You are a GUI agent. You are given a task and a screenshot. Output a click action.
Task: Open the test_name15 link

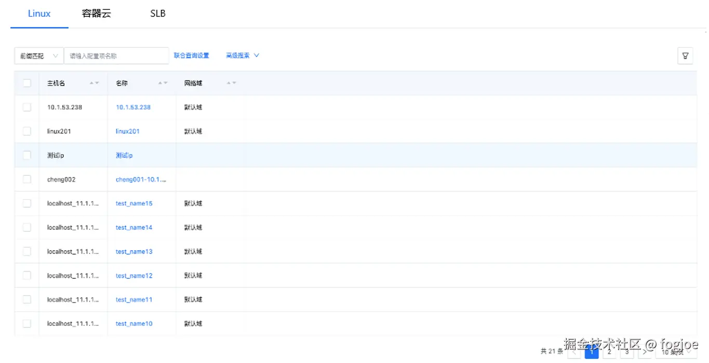click(x=134, y=204)
